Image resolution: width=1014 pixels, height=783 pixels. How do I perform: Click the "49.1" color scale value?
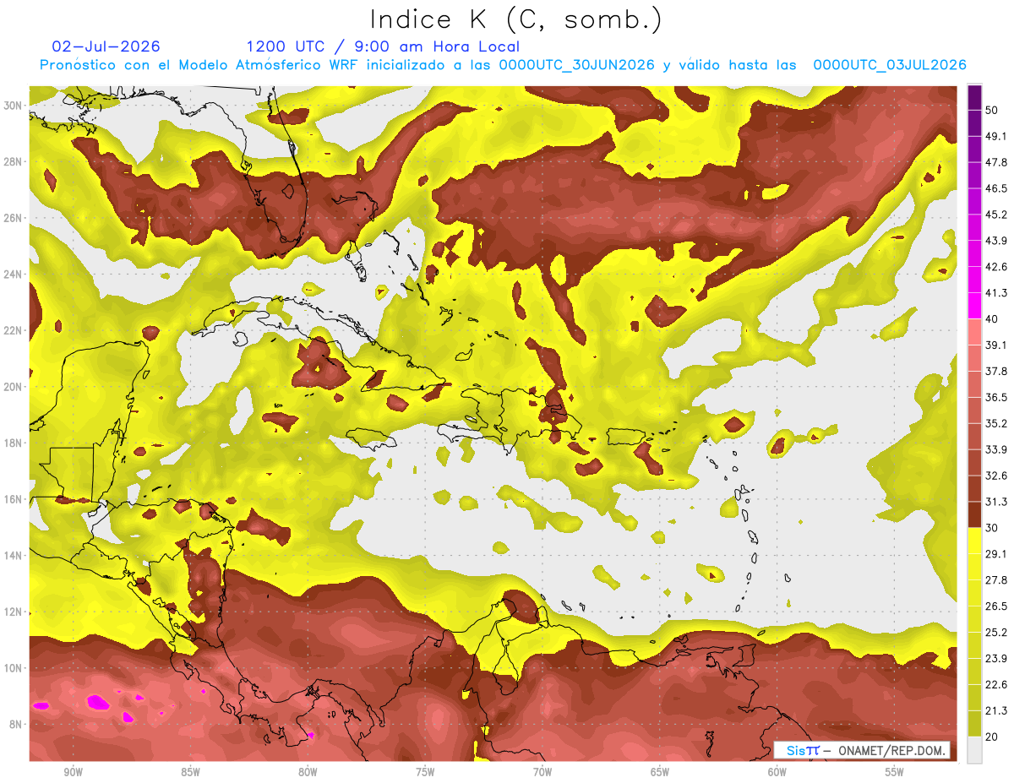996,136
